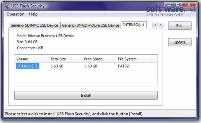Sort by the Volume column header

(31, 59)
